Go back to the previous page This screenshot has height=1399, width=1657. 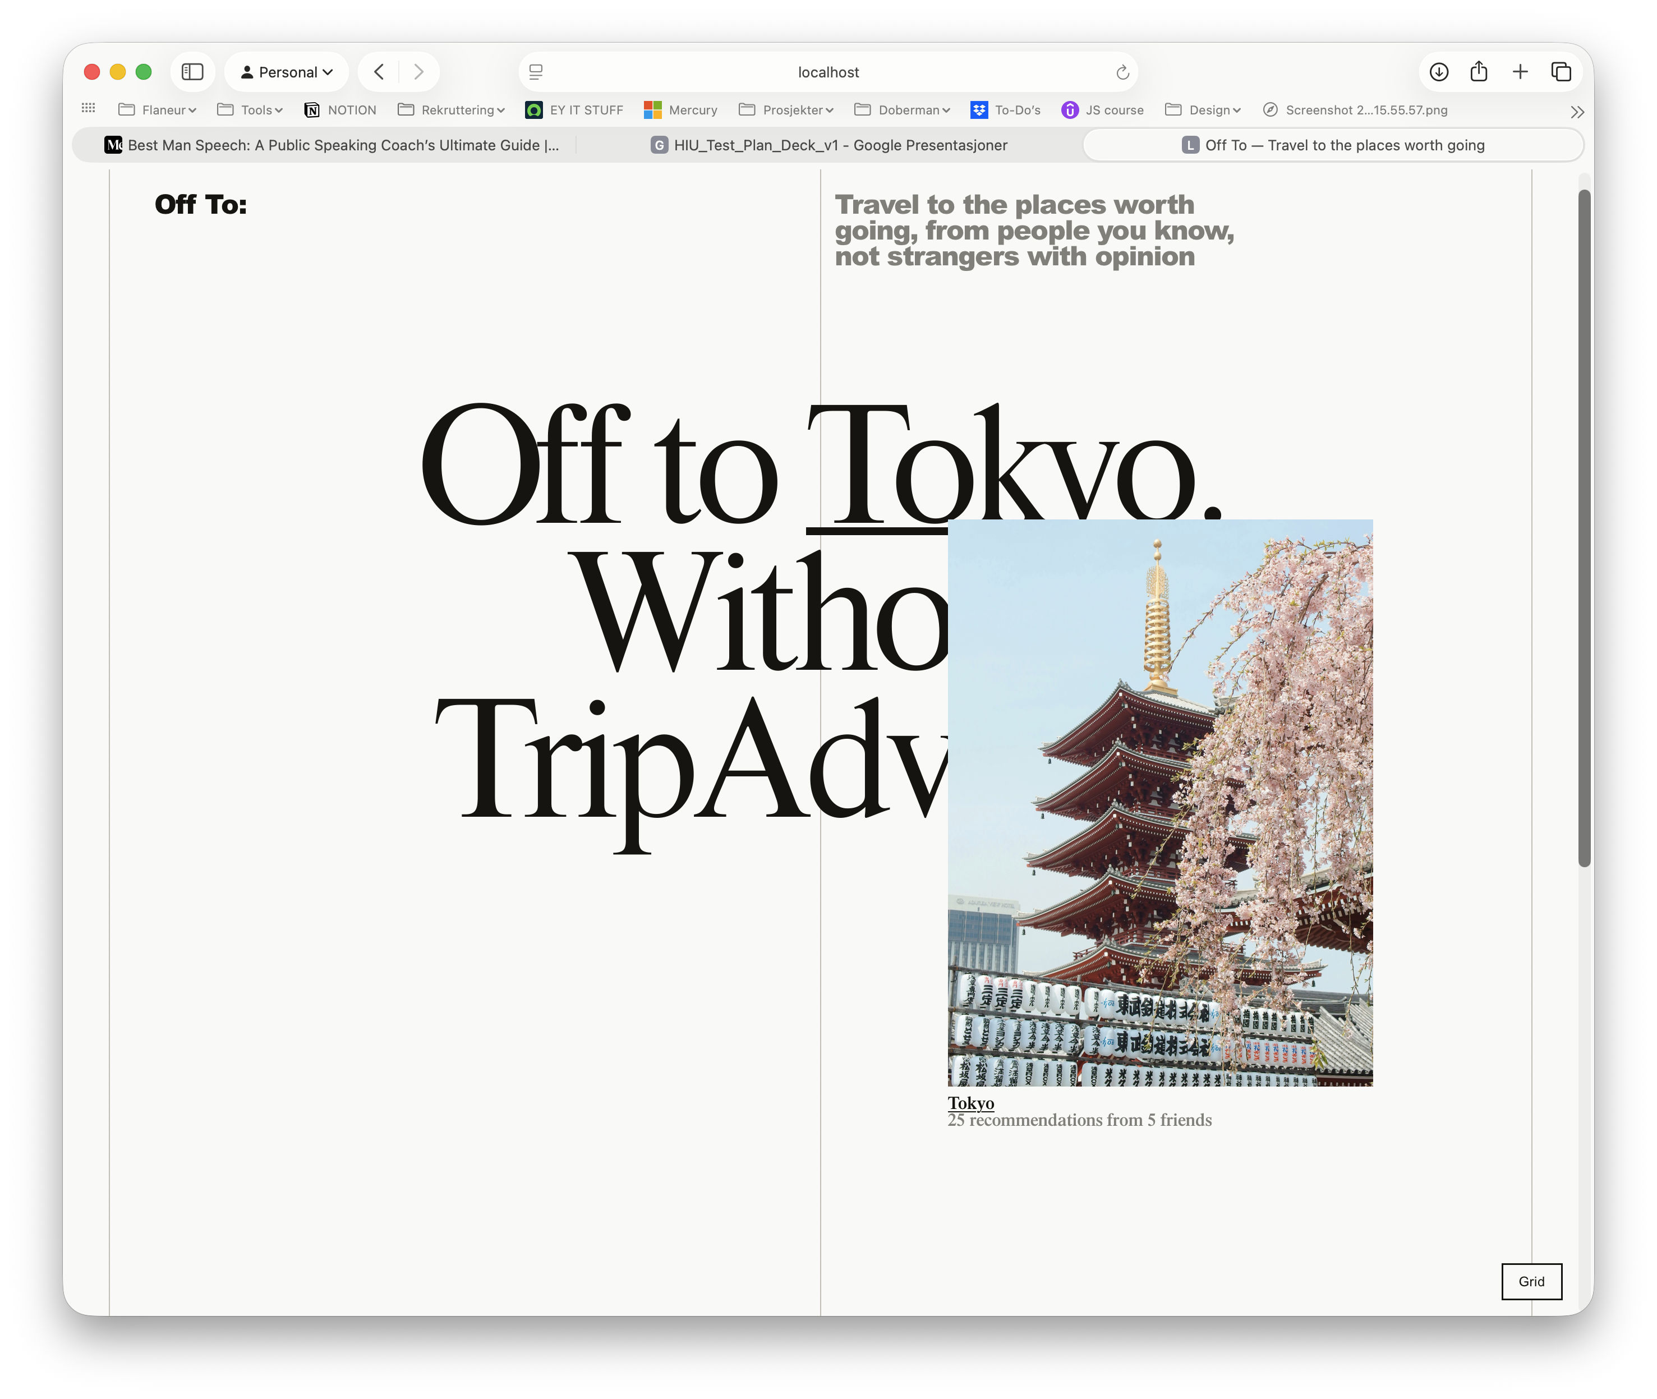tap(379, 72)
